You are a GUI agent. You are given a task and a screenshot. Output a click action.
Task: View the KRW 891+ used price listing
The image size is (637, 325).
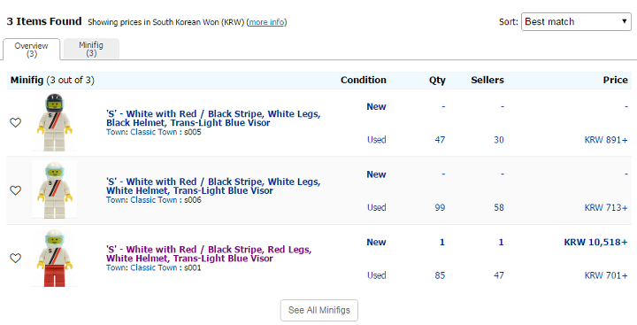coord(606,140)
